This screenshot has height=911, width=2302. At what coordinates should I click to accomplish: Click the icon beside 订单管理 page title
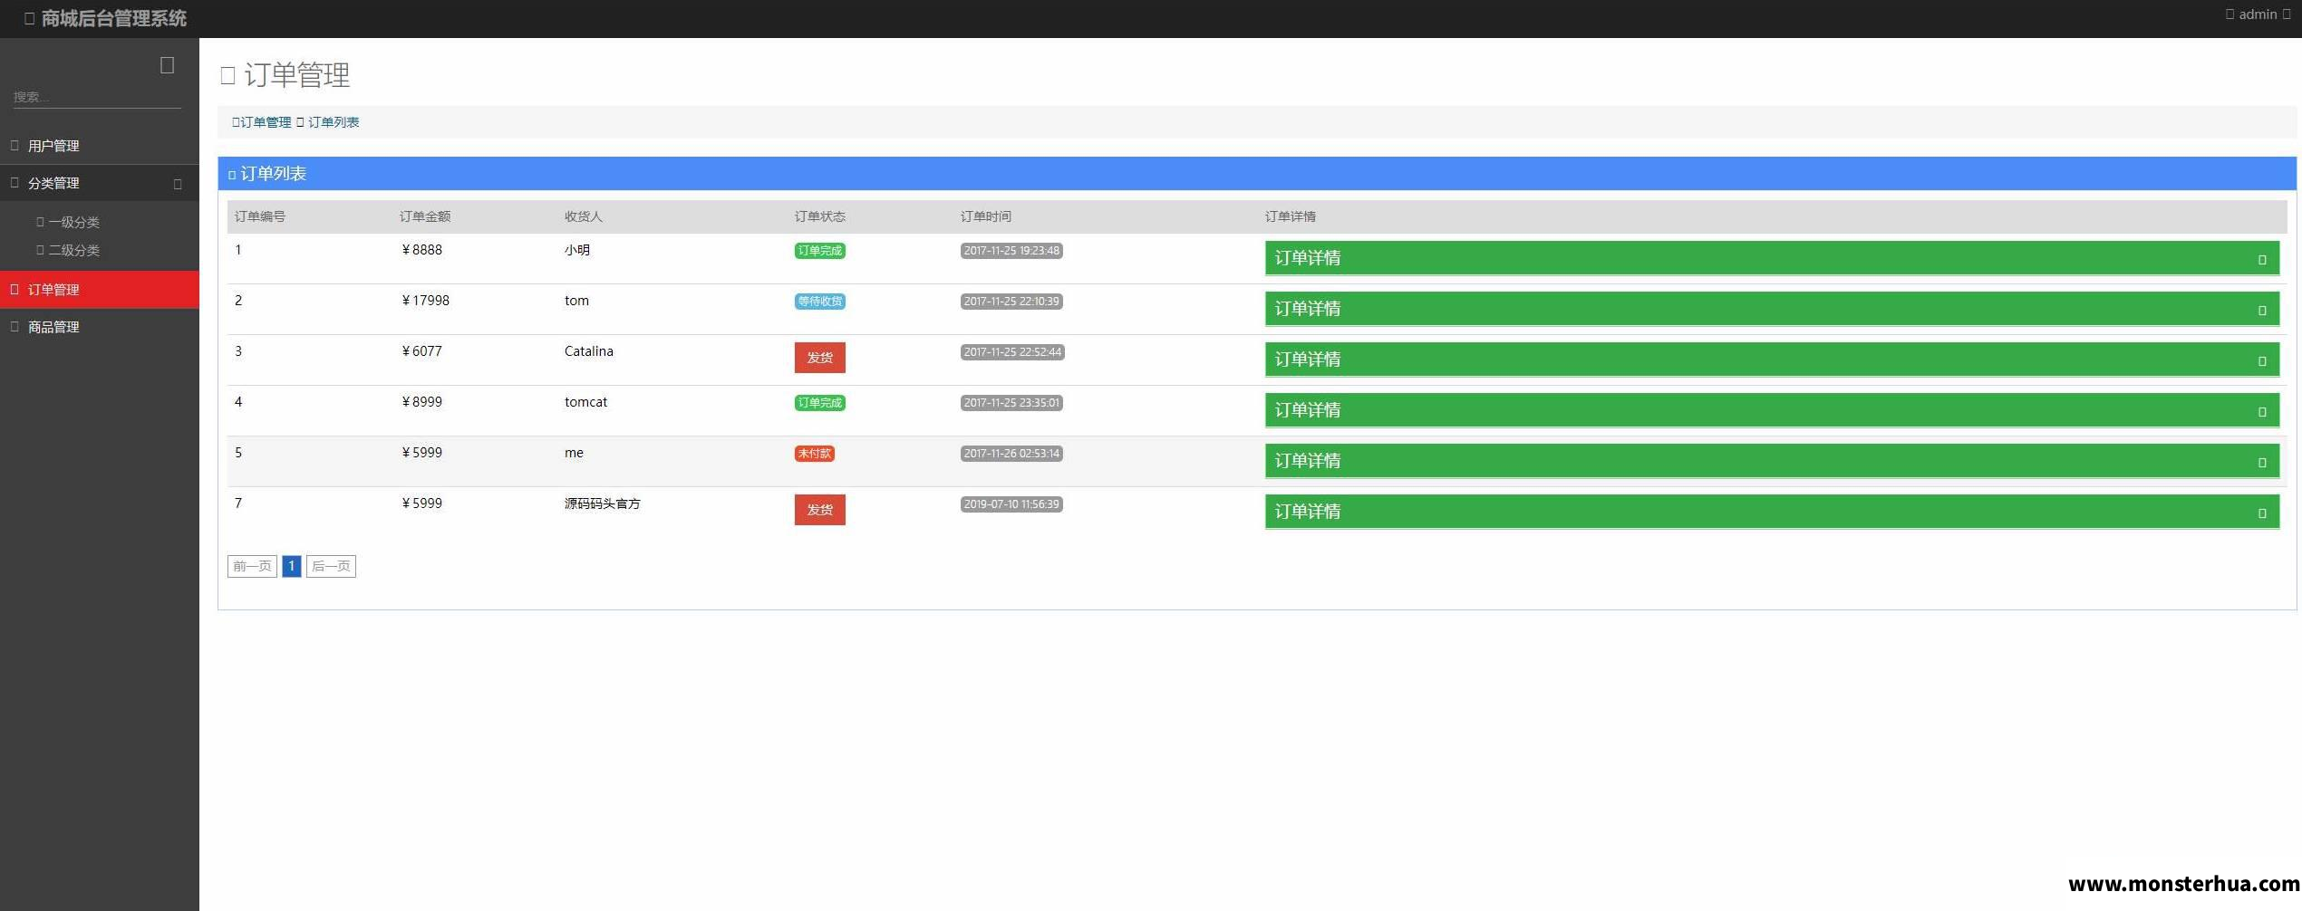click(227, 75)
